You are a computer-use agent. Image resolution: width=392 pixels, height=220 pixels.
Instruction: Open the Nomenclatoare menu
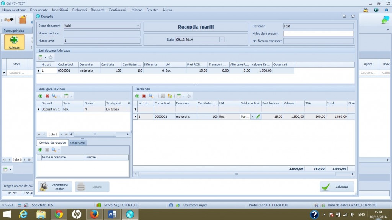(14, 10)
